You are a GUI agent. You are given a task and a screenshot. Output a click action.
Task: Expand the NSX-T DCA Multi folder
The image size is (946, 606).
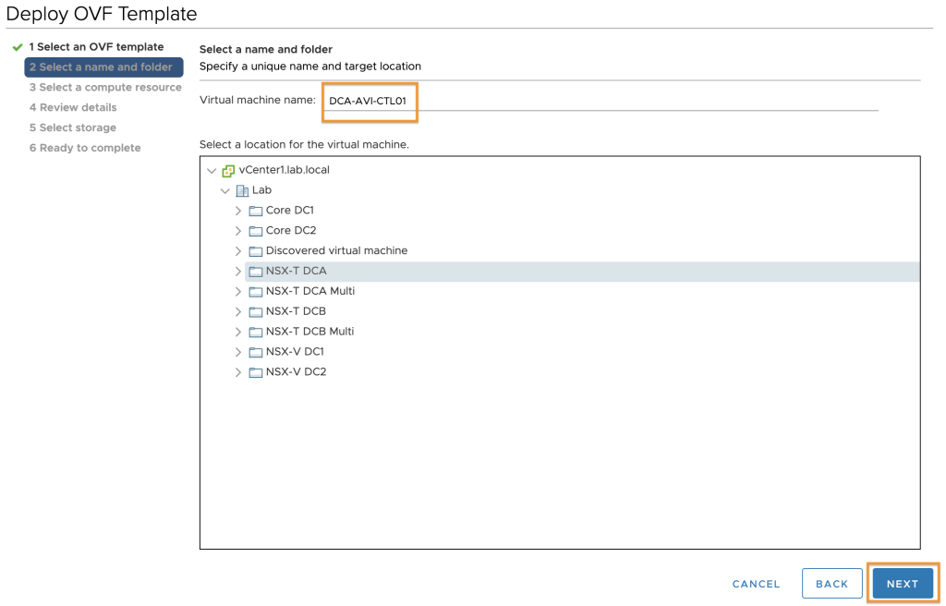(237, 292)
